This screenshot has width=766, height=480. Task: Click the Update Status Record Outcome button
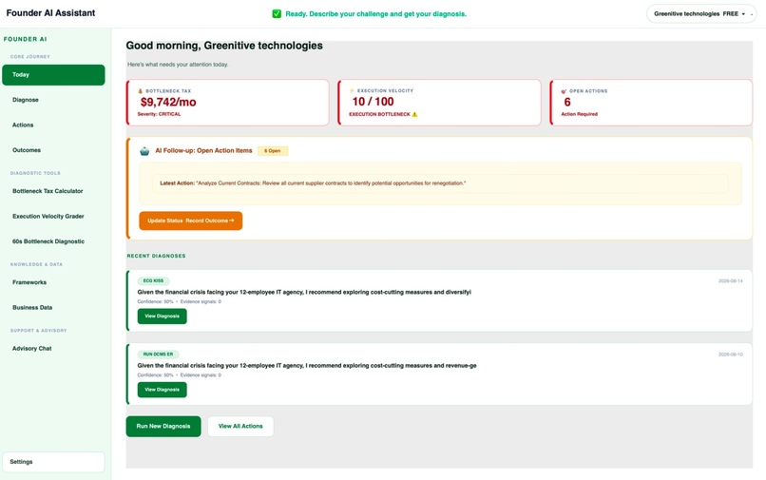190,221
